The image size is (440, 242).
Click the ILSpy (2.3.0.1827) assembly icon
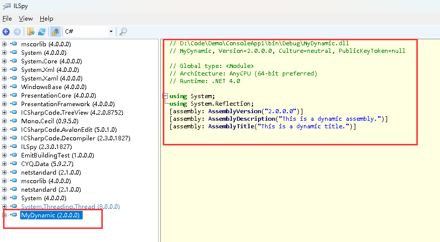pos(14,146)
